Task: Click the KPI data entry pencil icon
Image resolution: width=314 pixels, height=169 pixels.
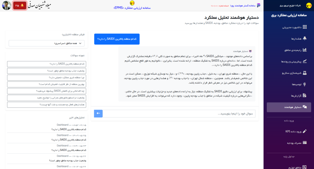Action: (x=304, y=131)
